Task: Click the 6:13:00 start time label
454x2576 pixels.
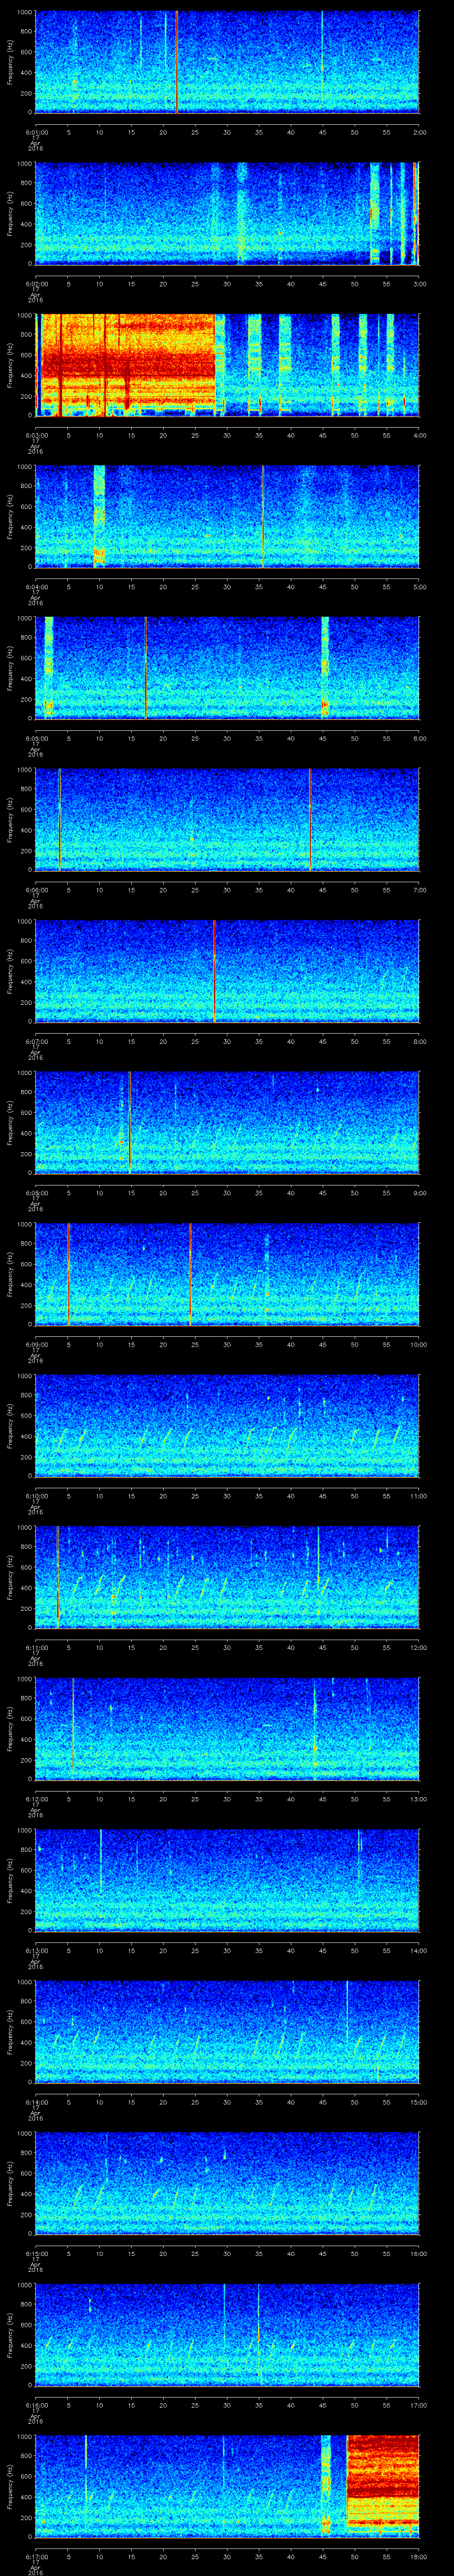Action: pos(36,1950)
